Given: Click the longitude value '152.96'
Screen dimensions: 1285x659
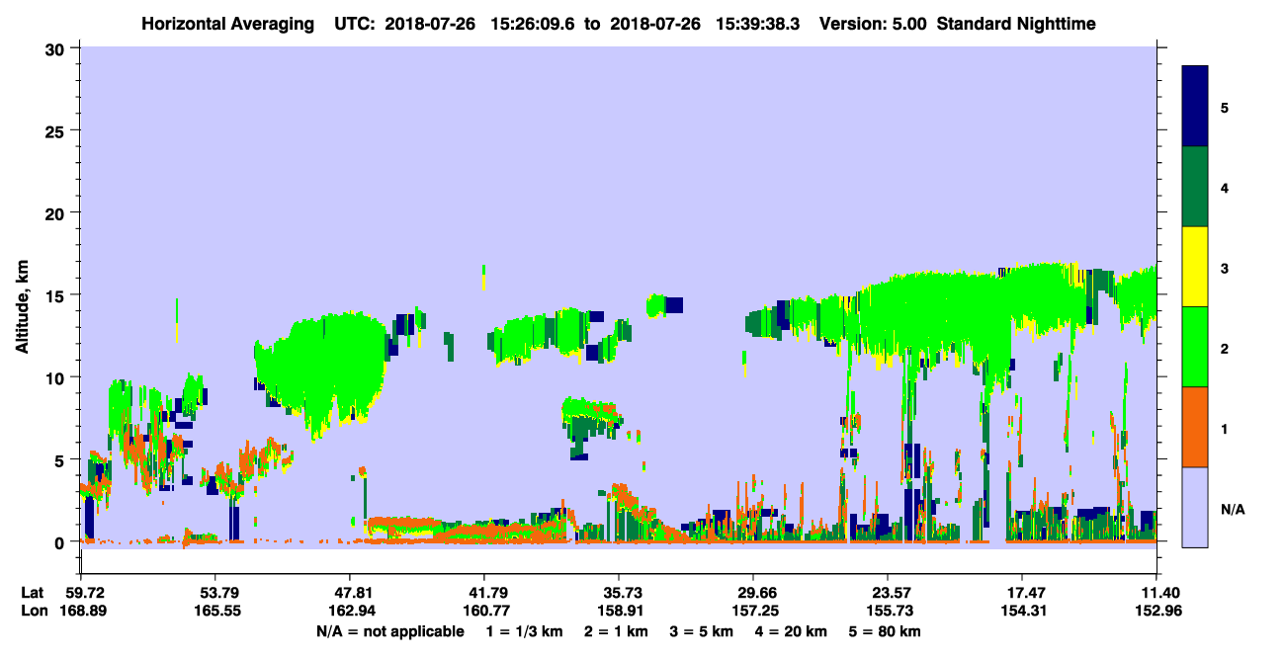Looking at the screenshot, I should point(1156,612).
